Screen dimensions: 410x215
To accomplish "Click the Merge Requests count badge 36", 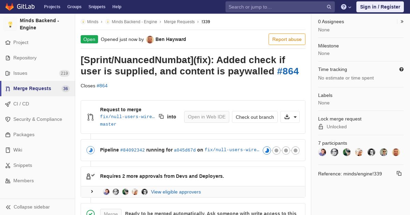I will [66, 89].
